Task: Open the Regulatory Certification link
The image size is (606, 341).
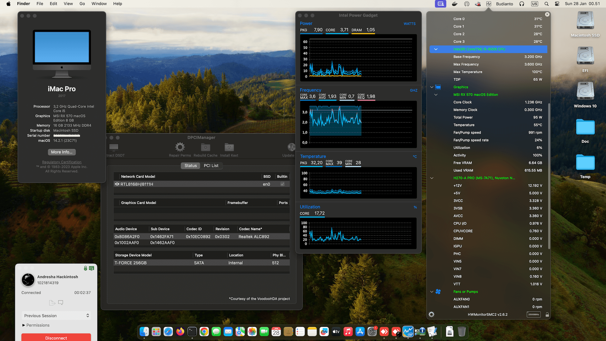Action: (x=62, y=162)
